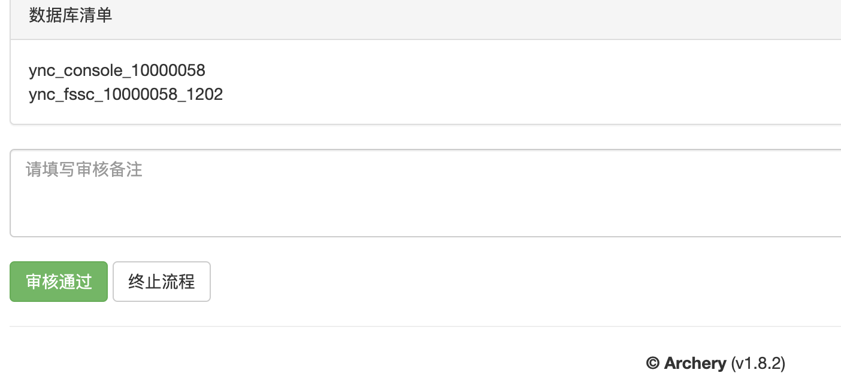Click blank space right of 终止流程
This screenshot has width=841, height=385.
coord(509,282)
